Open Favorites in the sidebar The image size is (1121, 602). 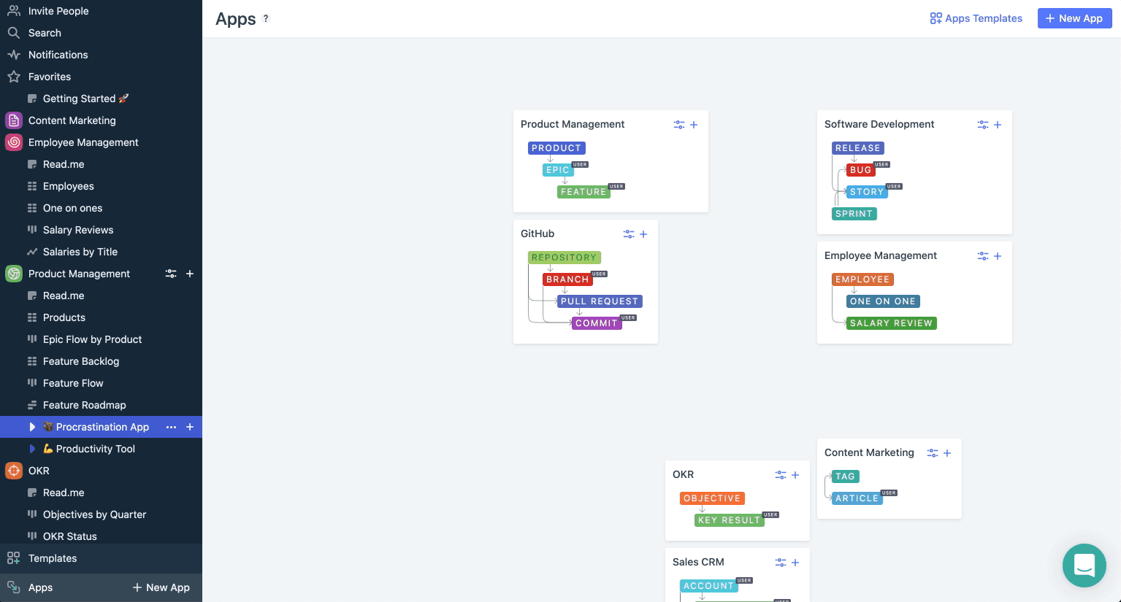click(x=50, y=77)
